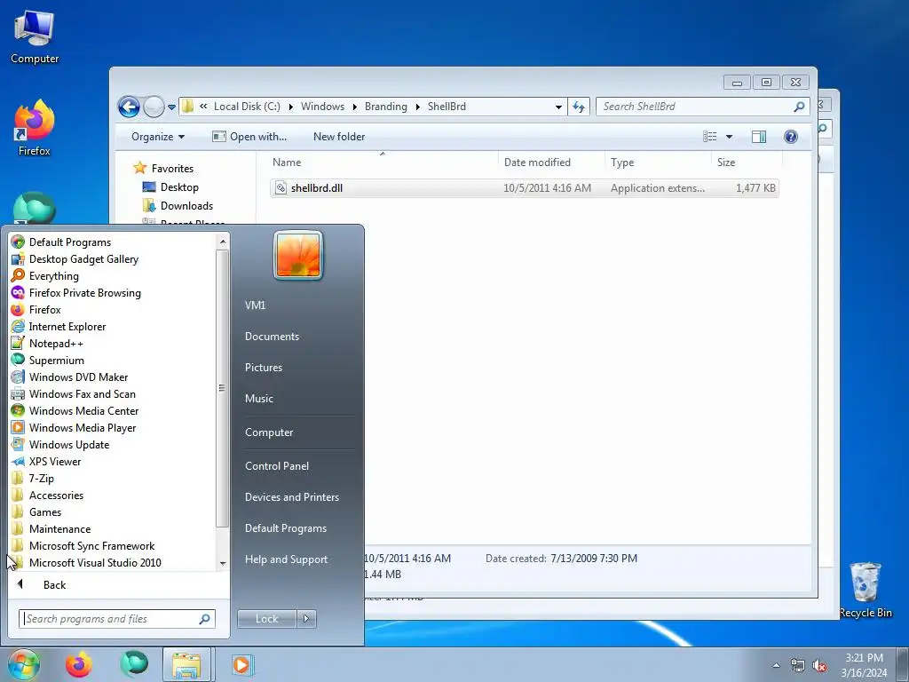This screenshot has width=909, height=682.
Task: Open Control Panel from the Start menu
Action: point(277,465)
